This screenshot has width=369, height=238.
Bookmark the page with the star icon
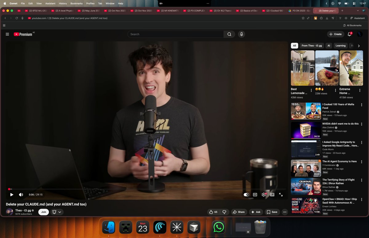(x=303, y=18)
